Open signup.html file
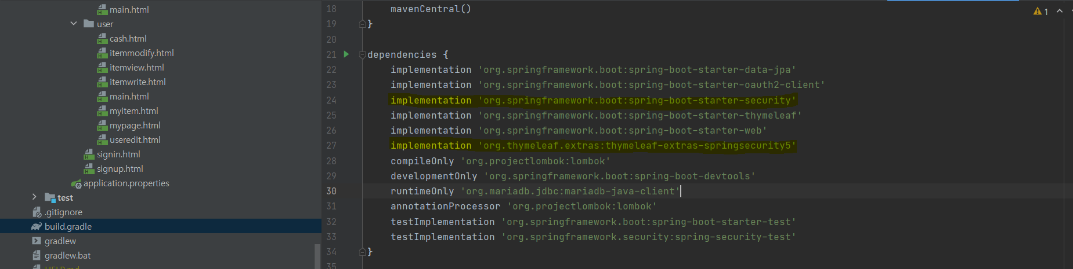The image size is (1073, 269). [120, 168]
